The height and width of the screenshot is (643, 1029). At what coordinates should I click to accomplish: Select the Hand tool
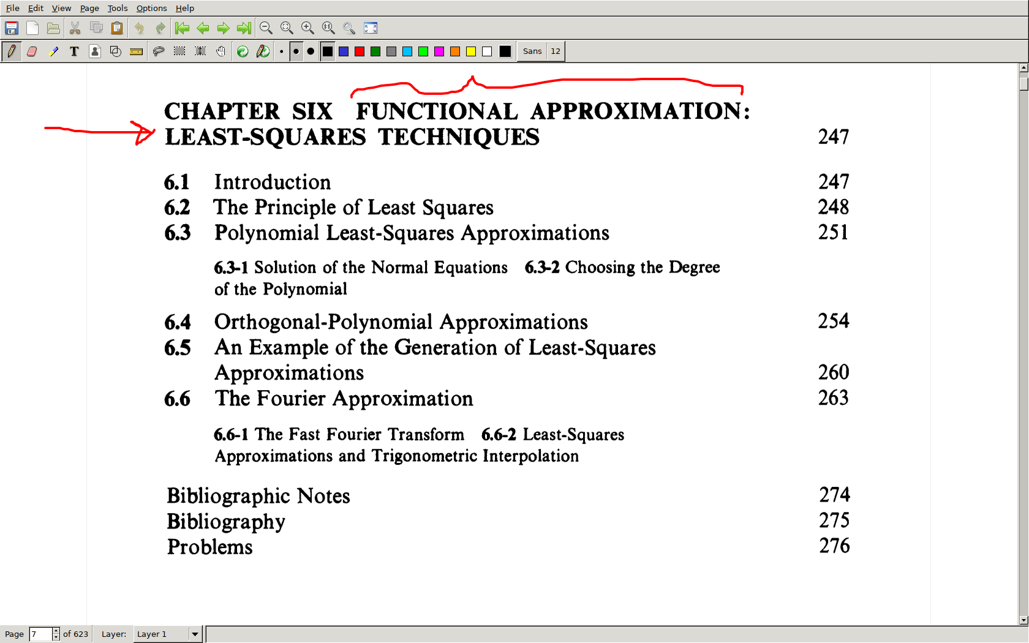221,51
